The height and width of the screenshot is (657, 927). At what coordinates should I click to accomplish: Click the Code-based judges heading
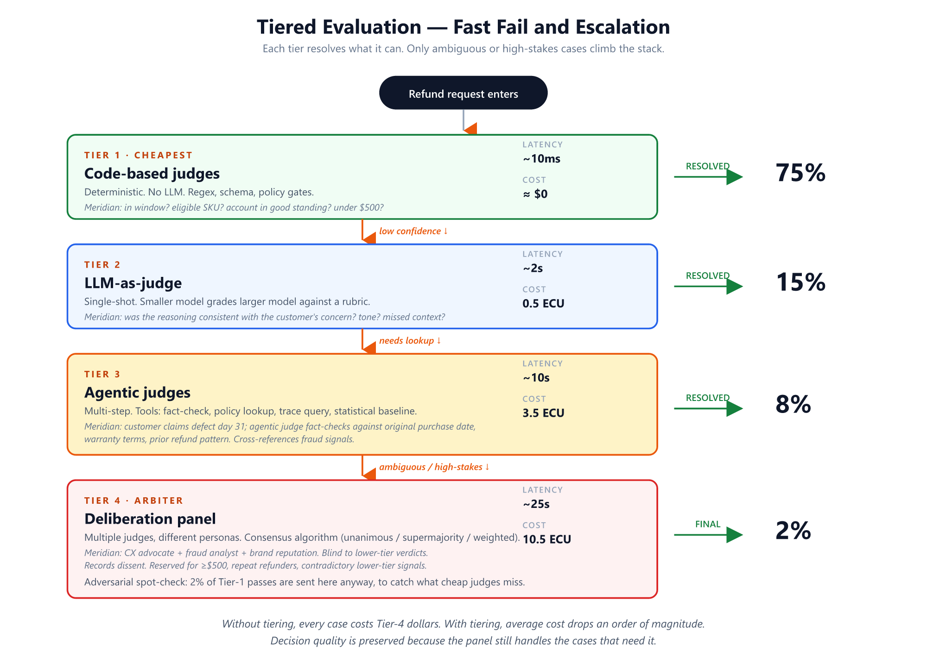point(152,174)
